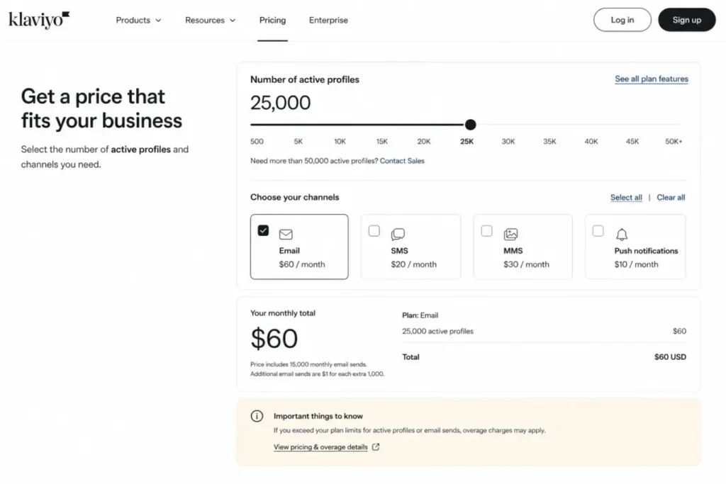Click the 45K slider label
726x484 pixels.
(632, 141)
